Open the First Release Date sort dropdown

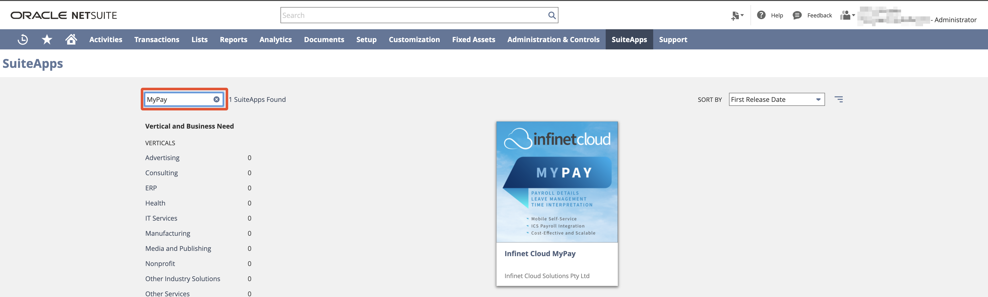[x=776, y=99]
